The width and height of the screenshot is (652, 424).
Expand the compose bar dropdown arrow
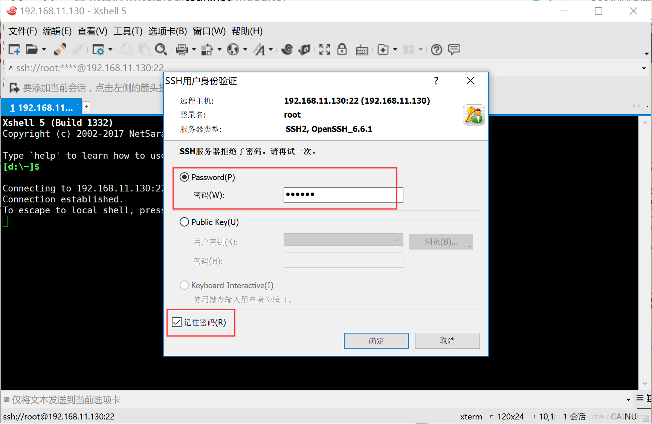tap(628, 400)
